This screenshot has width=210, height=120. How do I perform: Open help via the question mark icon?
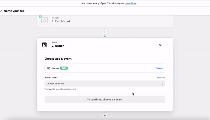pyautogui.click(x=160, y=45)
